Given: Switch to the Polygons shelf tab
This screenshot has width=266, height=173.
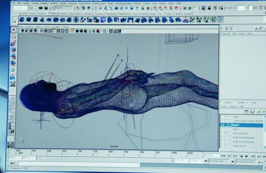Looking at the screenshot, I should click(x=52, y=13).
